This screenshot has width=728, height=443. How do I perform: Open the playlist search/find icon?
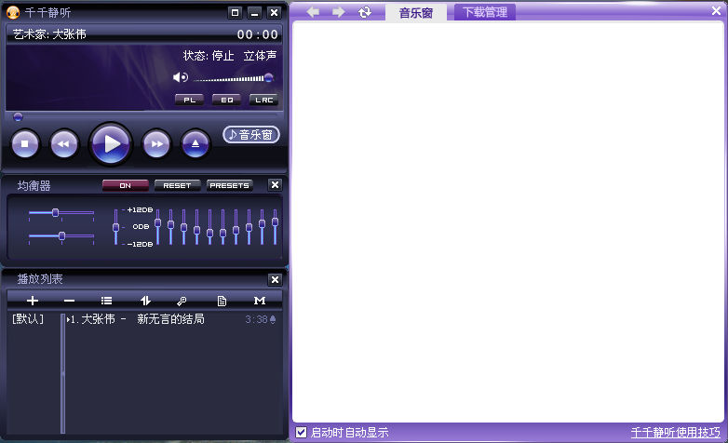(182, 301)
